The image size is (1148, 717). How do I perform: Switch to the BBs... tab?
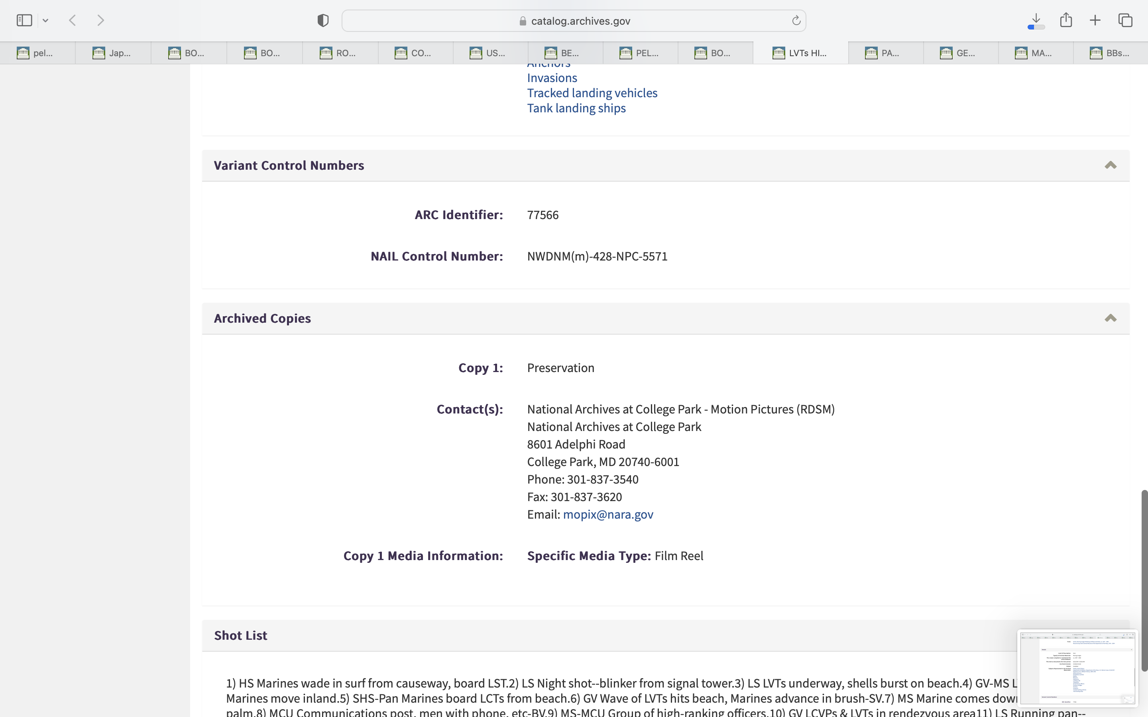1110,53
